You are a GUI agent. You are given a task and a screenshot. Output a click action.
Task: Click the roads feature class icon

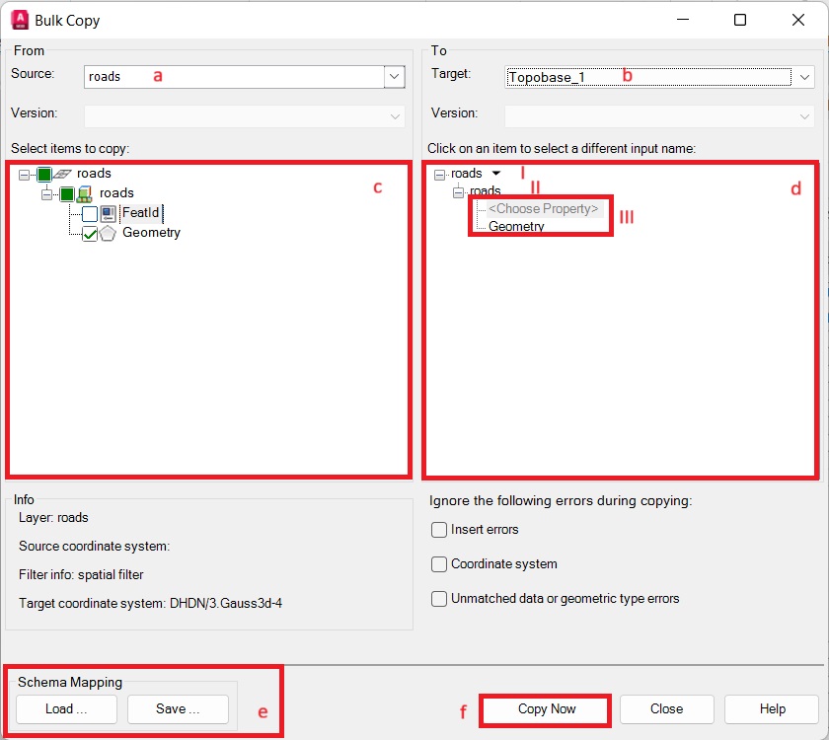click(x=86, y=193)
